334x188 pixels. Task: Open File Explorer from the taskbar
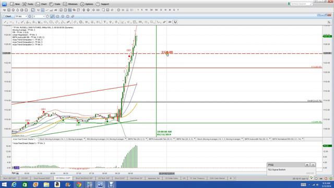point(46,184)
